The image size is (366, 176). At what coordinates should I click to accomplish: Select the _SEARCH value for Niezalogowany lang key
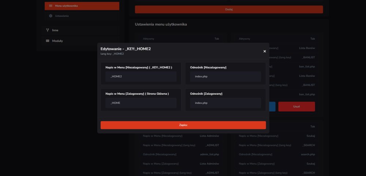click(308, 145)
